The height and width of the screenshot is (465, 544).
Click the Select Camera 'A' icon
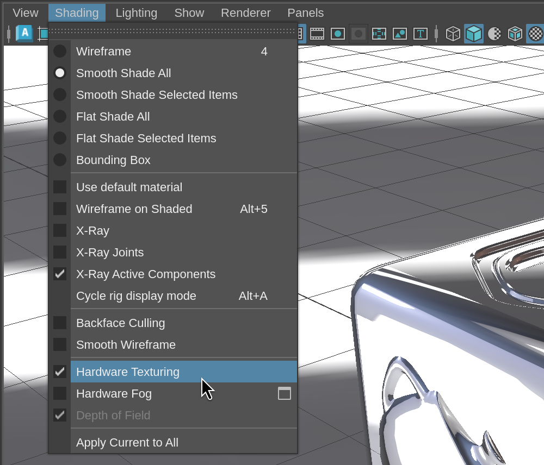(x=24, y=34)
